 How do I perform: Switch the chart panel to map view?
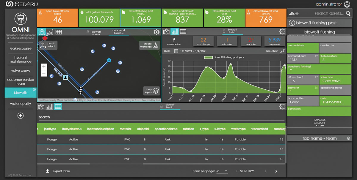(x=166, y=32)
